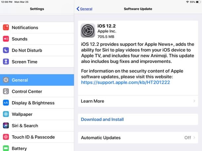Viewport: 202px width, 151px height.
Task: Tap the Wallpaper flower icon
Action: (6, 114)
